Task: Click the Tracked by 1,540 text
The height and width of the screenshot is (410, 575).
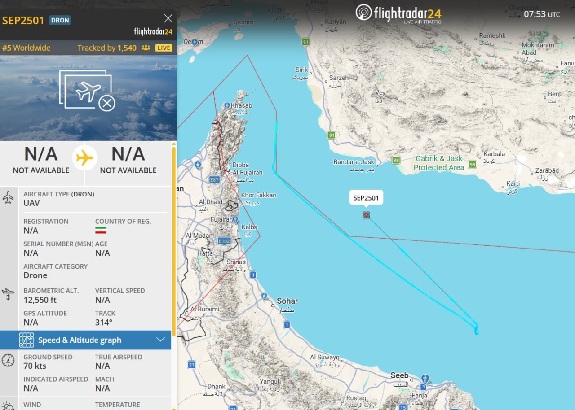Action: 107,48
